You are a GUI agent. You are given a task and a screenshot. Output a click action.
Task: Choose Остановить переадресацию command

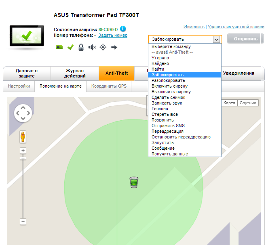pyautogui.click(x=185, y=137)
